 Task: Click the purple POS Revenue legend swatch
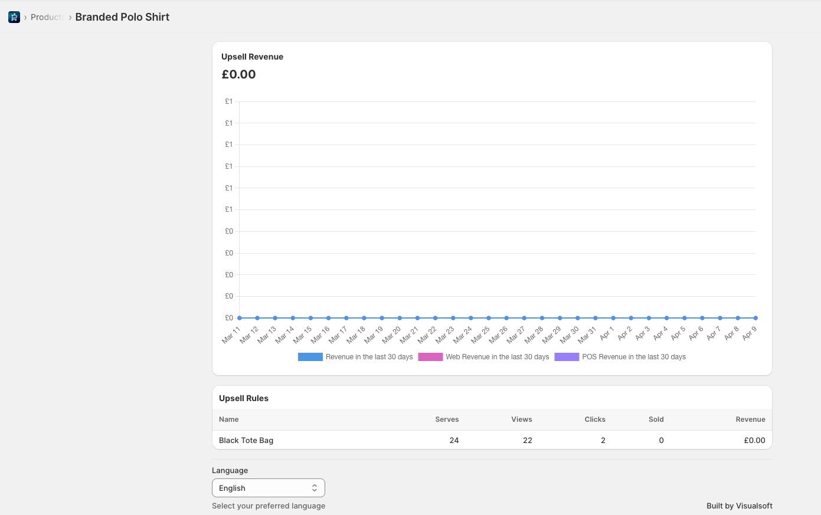[x=567, y=356]
